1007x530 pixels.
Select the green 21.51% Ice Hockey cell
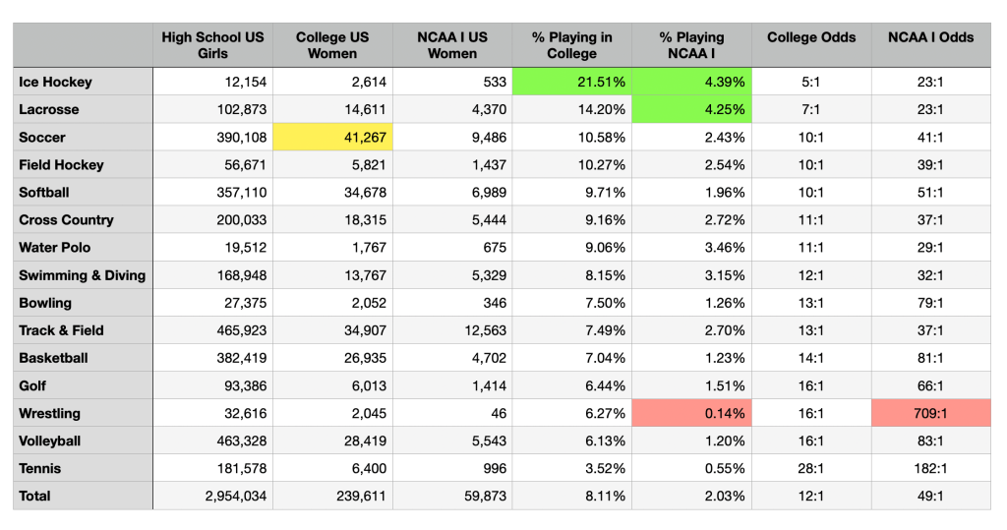pyautogui.click(x=572, y=82)
